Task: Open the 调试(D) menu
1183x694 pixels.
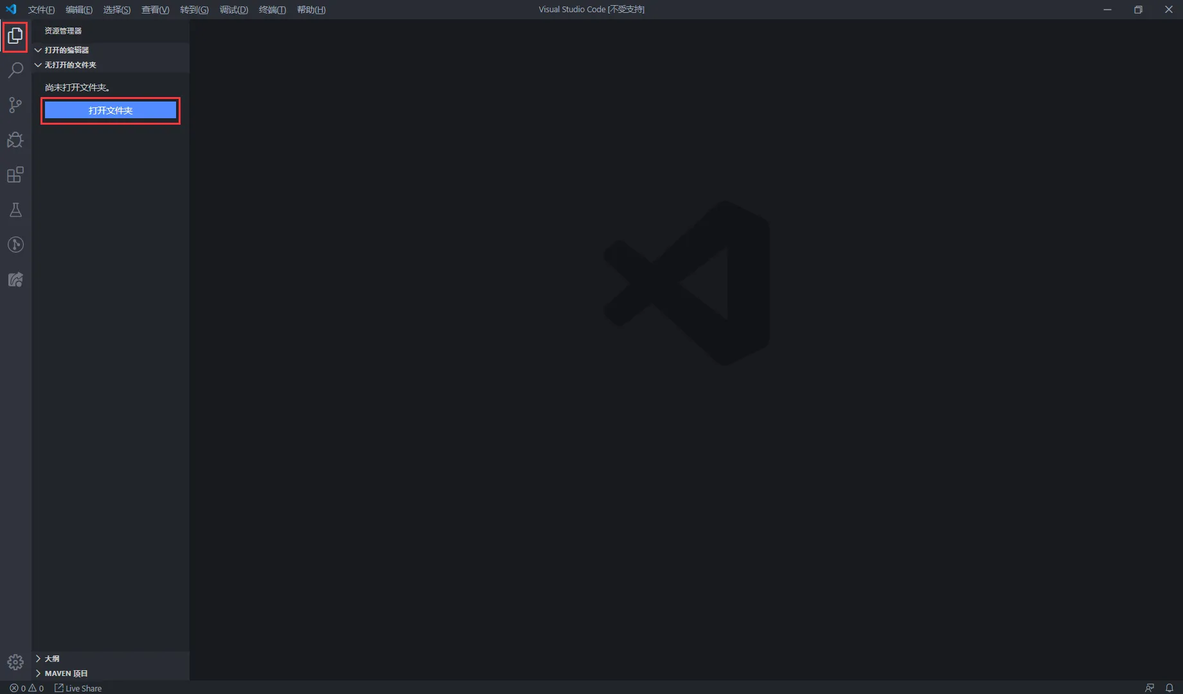Action: (234, 10)
